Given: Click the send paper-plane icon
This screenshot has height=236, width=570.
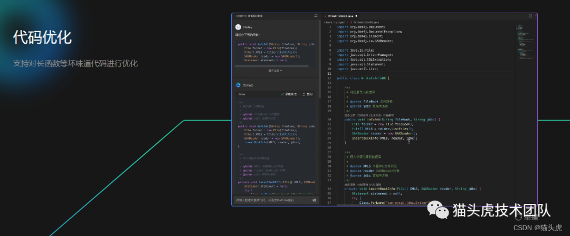Looking at the screenshot, I should [314, 200].
